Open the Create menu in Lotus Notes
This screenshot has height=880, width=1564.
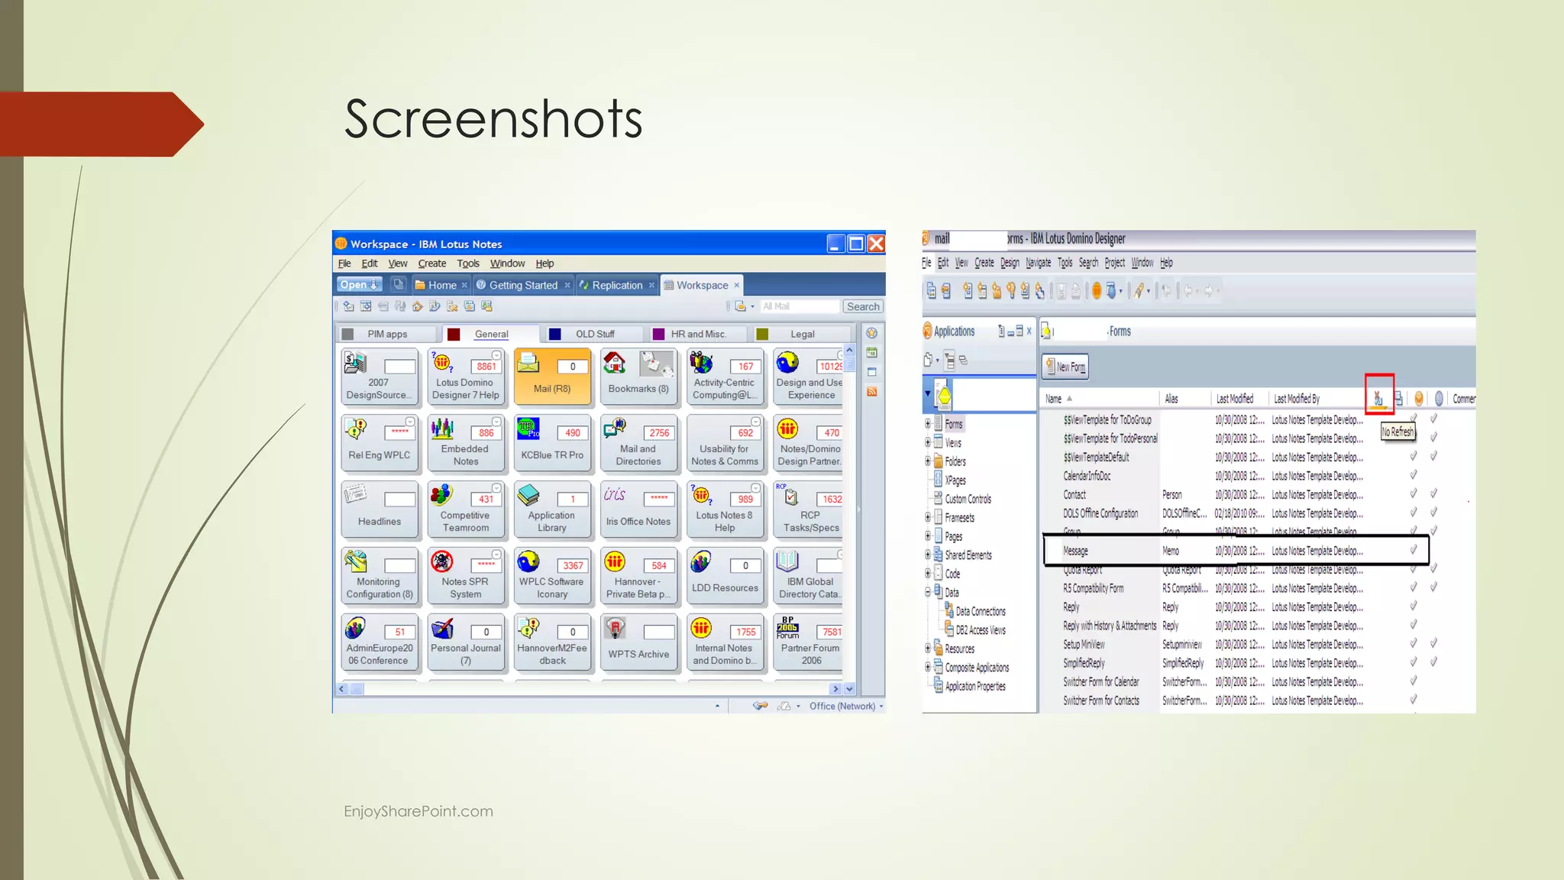pos(432,264)
